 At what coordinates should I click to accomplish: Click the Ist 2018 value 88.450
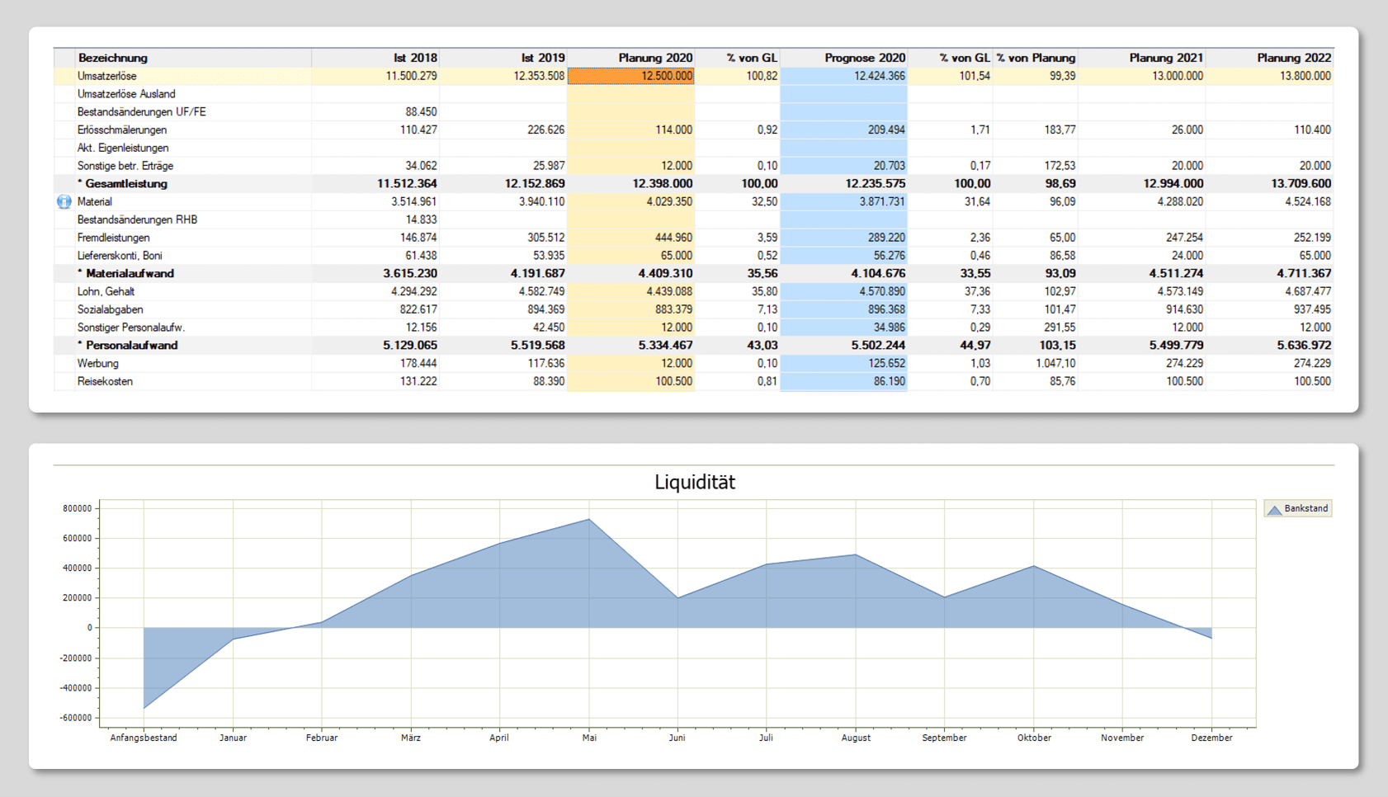(421, 111)
